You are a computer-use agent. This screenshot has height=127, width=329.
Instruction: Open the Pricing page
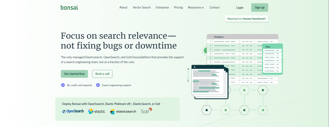pyautogui.click(x=178, y=7)
